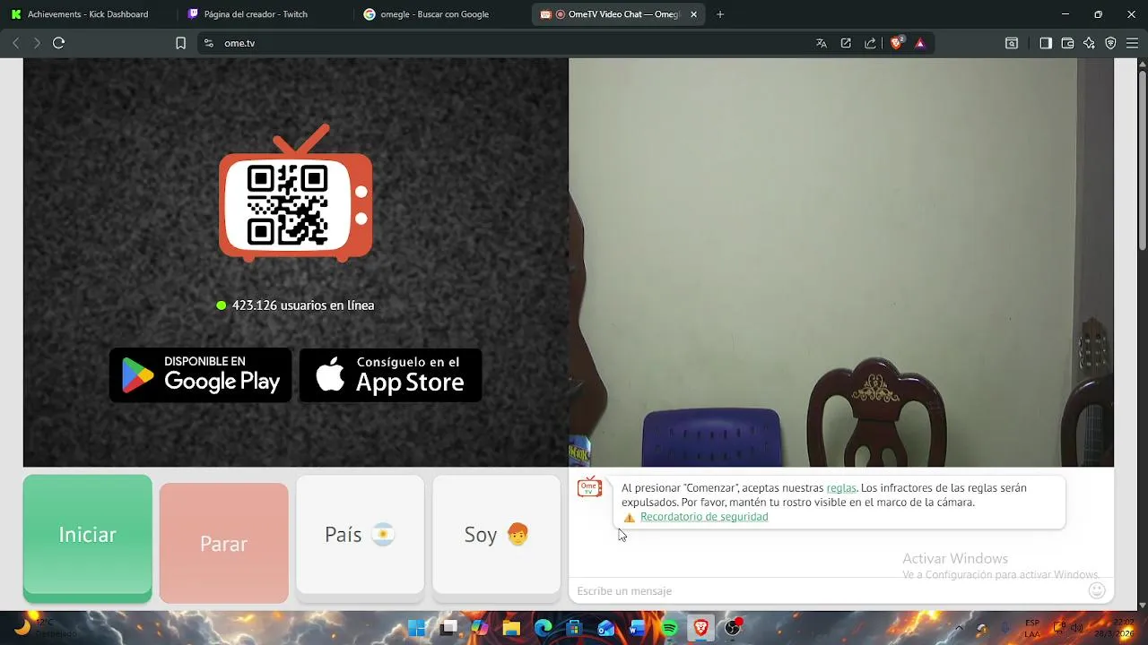View site information icon in address bar
1148x645 pixels.
209,43
